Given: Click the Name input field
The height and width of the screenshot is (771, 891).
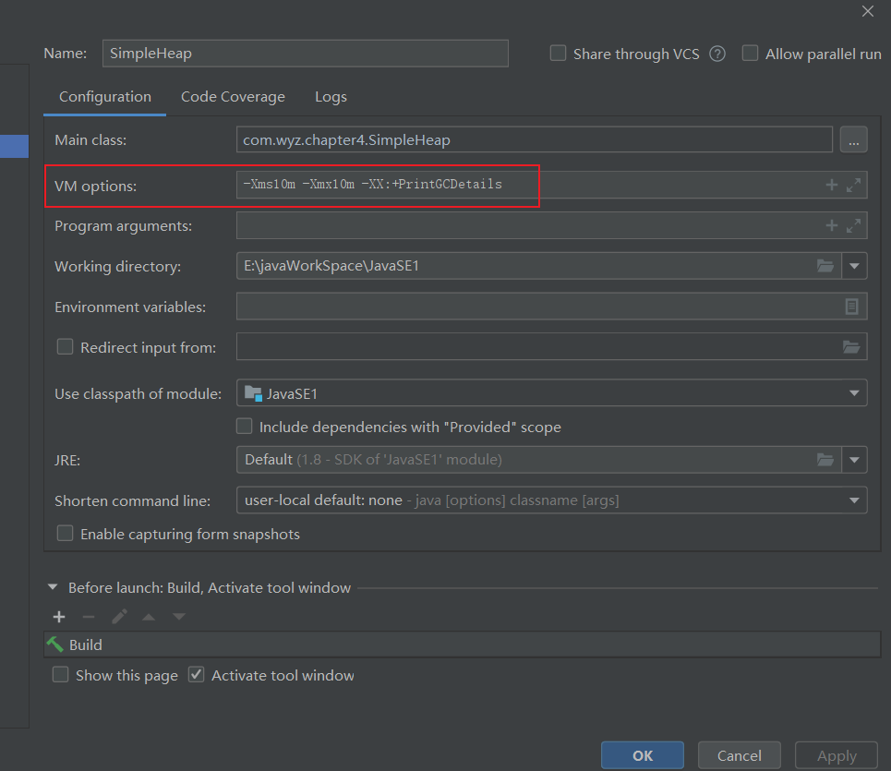Looking at the screenshot, I should (305, 54).
